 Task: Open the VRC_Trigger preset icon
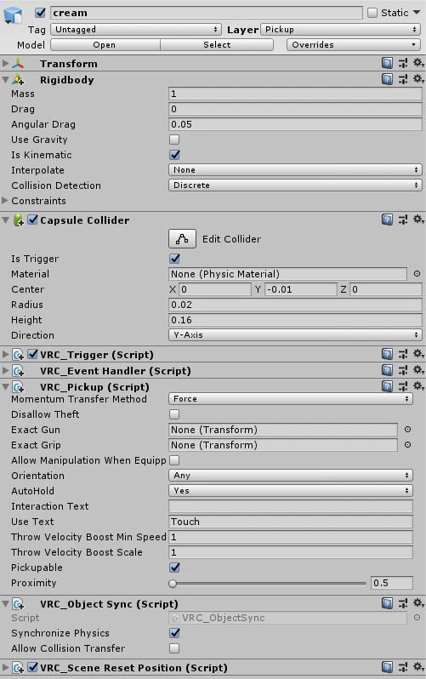403,354
